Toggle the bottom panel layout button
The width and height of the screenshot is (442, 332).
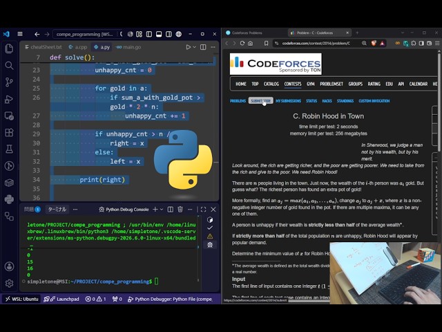(159, 34)
